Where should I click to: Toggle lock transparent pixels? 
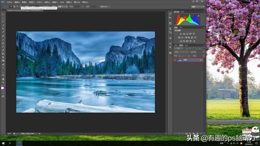pyautogui.click(x=180, y=56)
